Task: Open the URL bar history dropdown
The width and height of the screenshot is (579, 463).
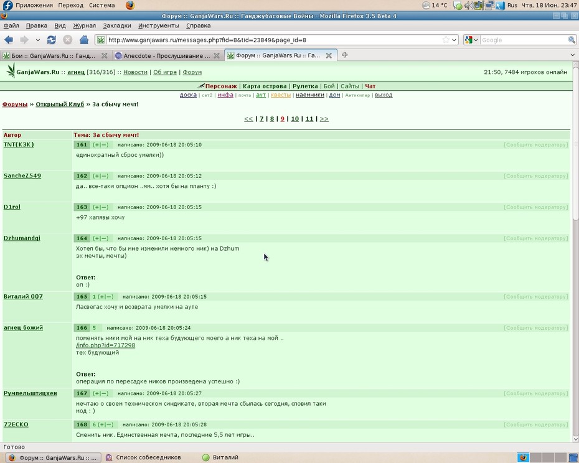Action: pyautogui.click(x=454, y=40)
